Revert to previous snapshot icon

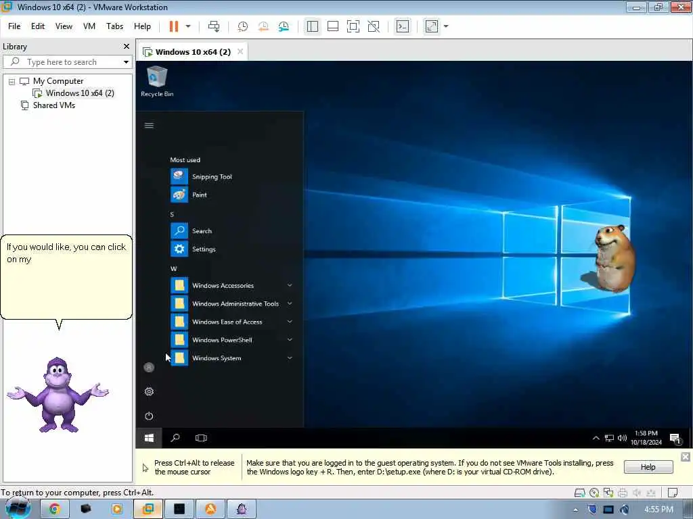[263, 26]
